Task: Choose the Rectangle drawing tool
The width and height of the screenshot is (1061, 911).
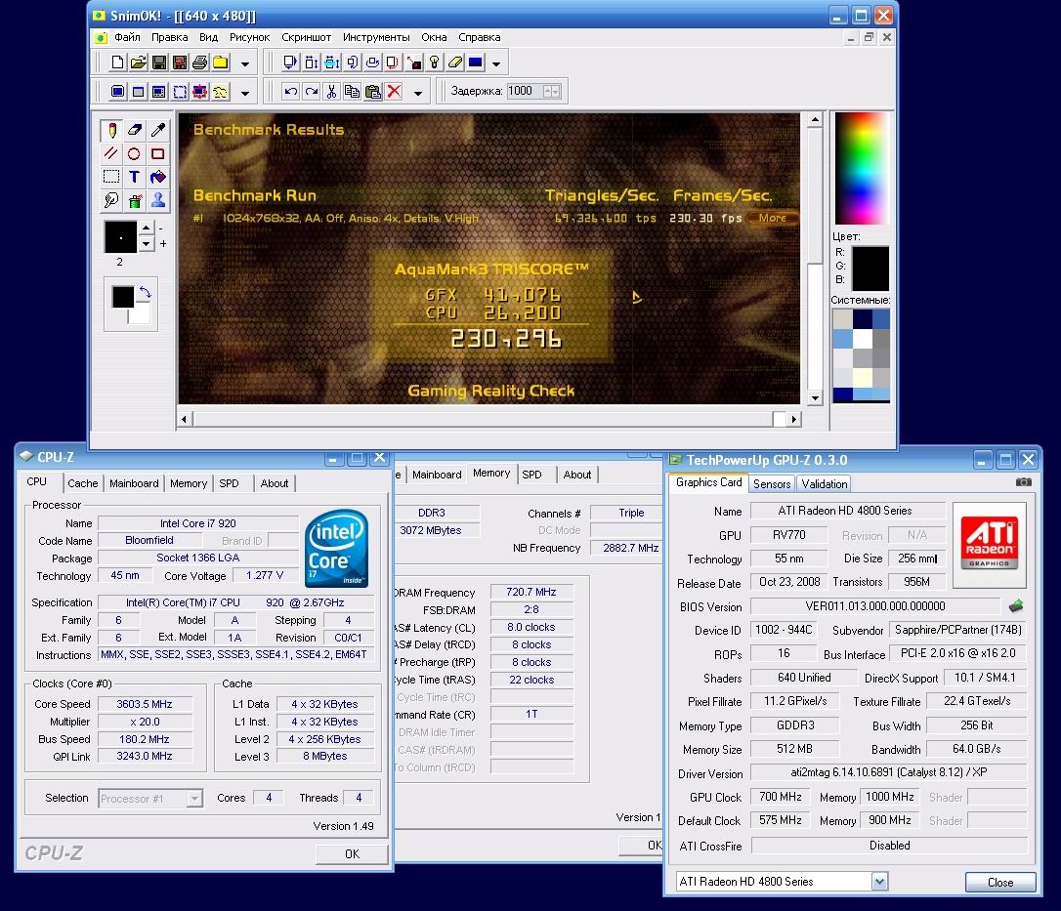Action: pos(157,153)
